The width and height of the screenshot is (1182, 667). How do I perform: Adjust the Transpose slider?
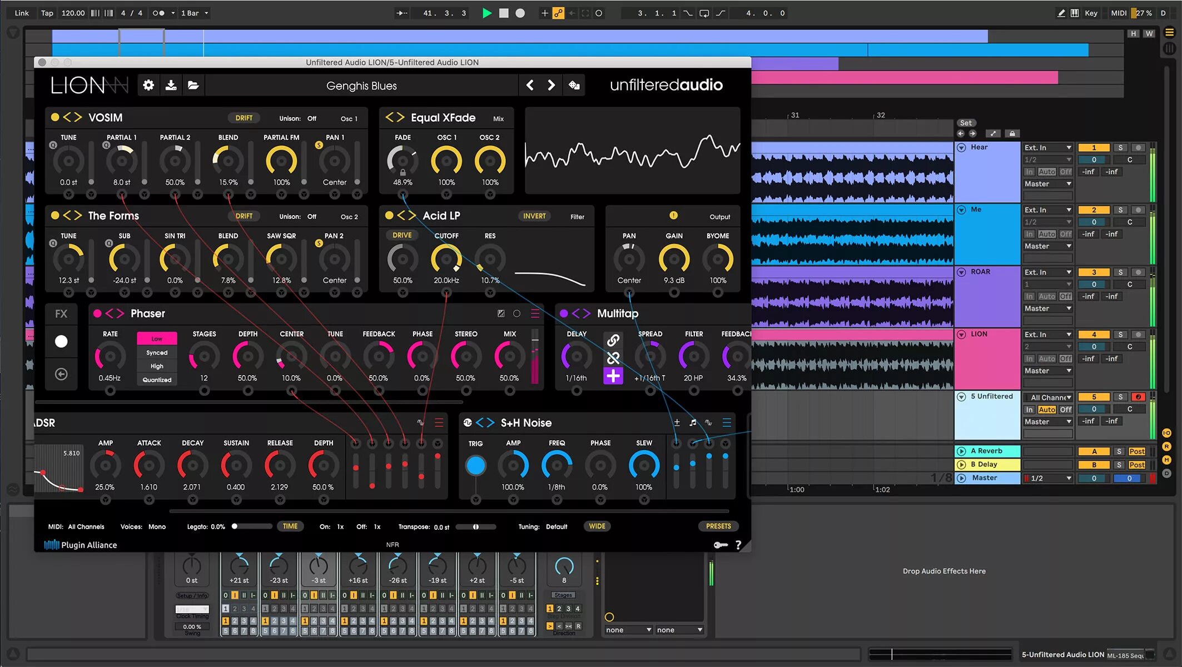pos(476,526)
